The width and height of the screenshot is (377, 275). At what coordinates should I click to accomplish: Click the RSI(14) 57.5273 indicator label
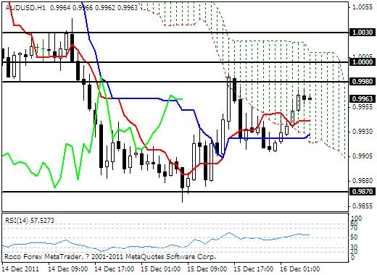point(30,221)
